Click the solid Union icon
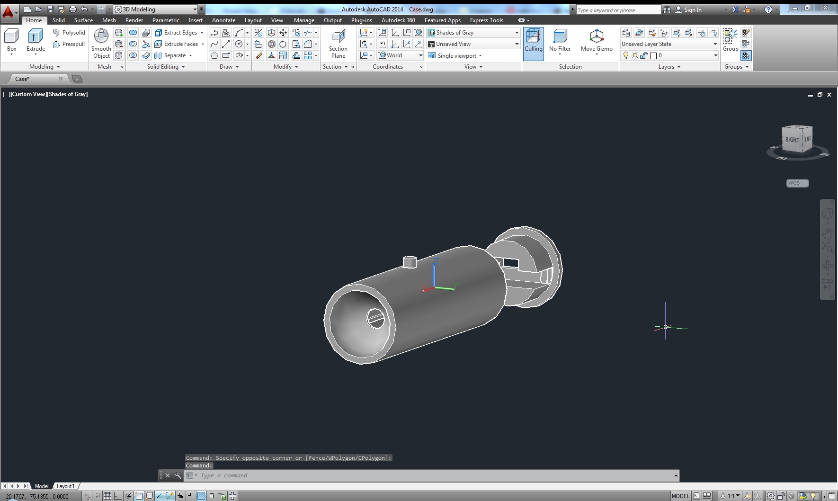 coord(134,33)
